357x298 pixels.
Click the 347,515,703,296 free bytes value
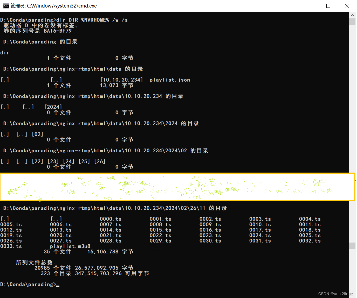98,274
